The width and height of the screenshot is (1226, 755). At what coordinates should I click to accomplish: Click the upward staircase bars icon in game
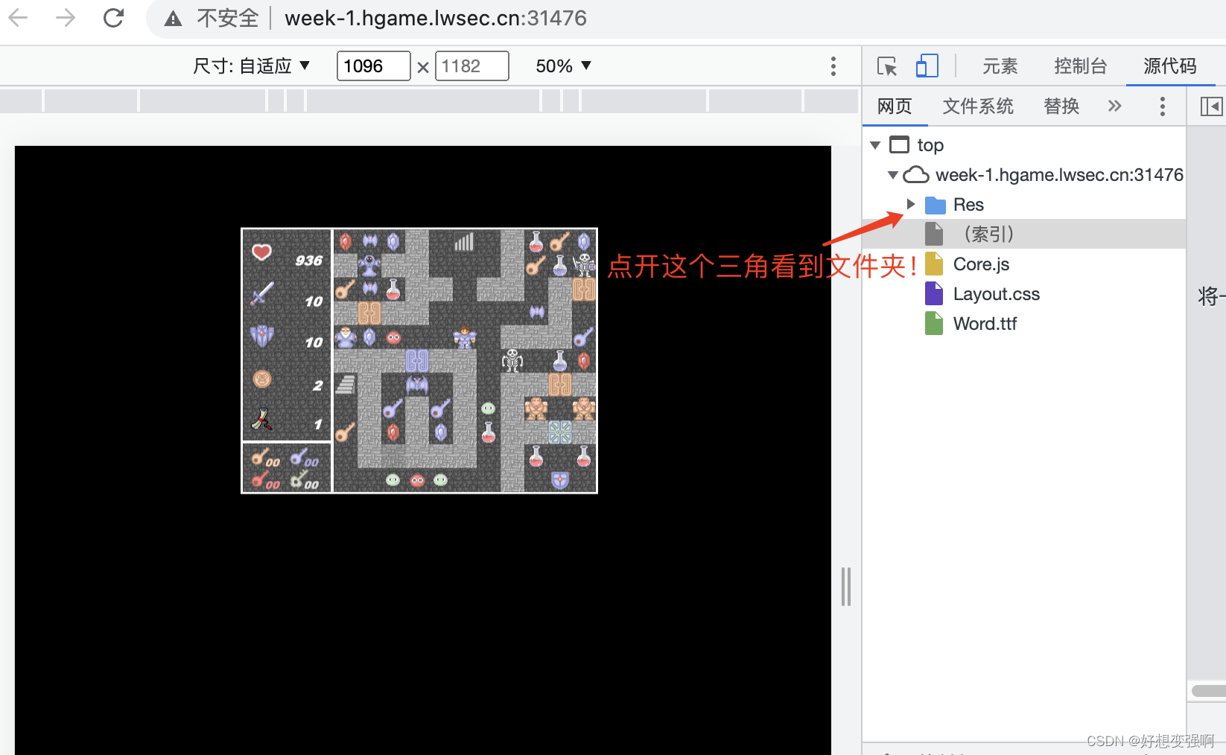point(465,241)
